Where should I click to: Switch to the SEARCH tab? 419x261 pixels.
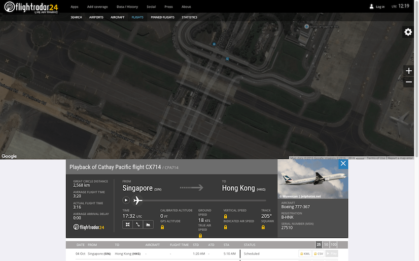click(x=76, y=17)
